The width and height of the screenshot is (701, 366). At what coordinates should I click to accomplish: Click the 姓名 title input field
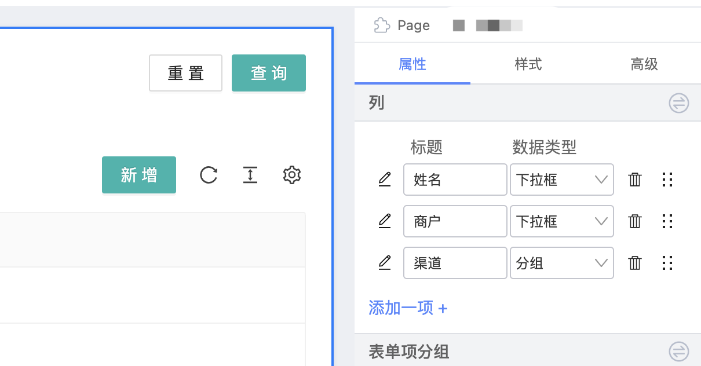point(455,180)
